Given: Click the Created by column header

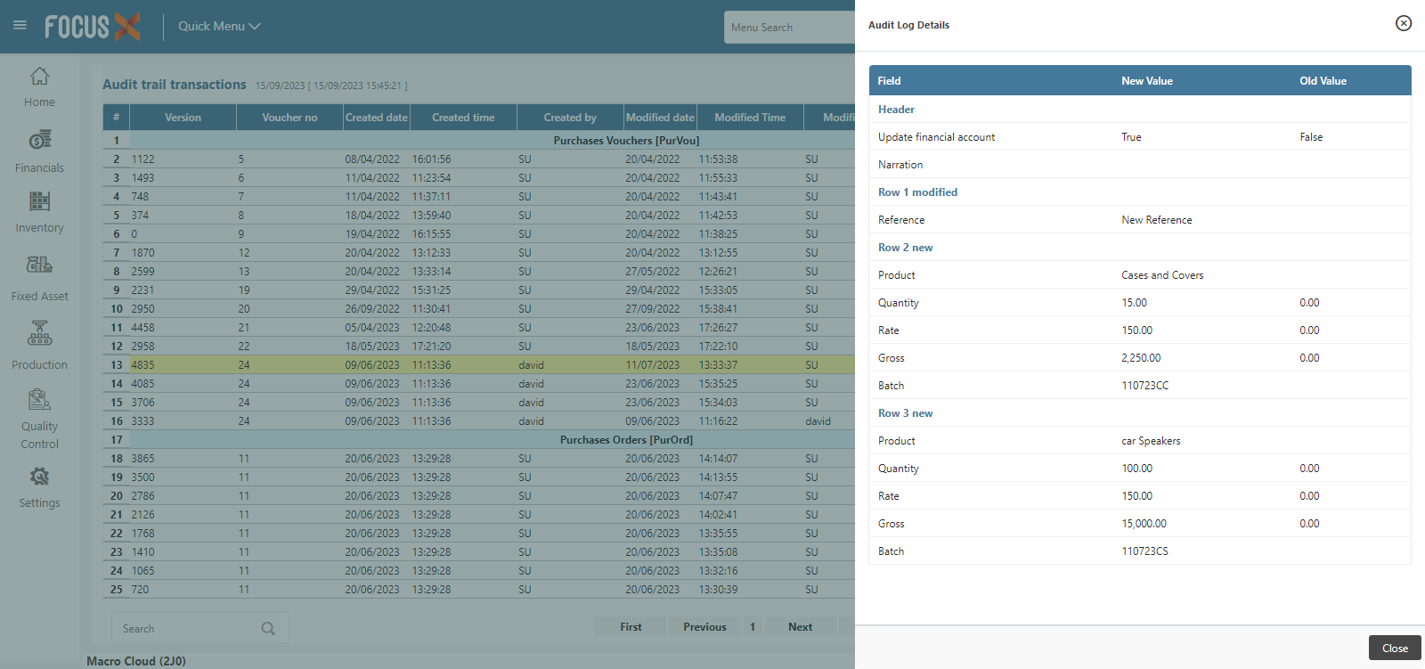Looking at the screenshot, I should (x=570, y=118).
